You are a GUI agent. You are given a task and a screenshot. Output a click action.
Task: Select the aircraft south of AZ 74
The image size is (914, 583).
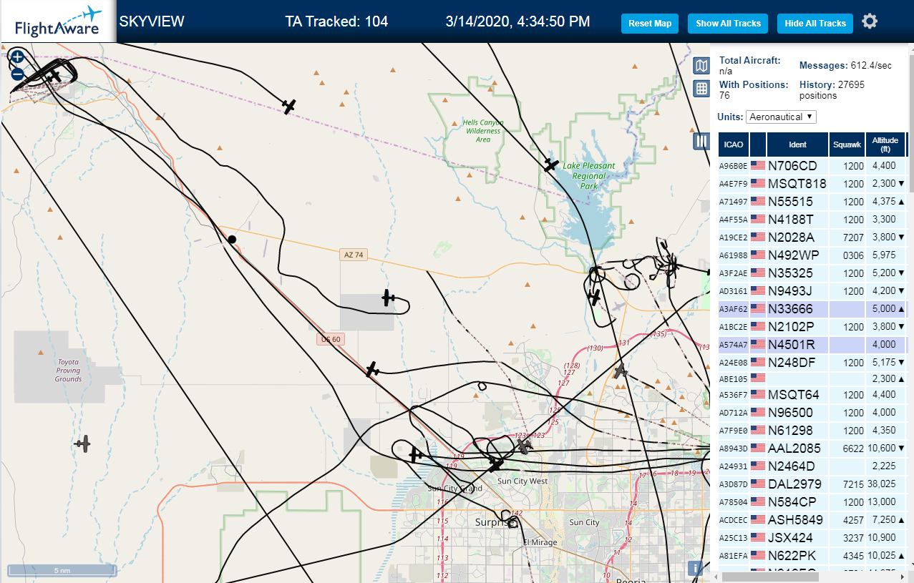388,298
